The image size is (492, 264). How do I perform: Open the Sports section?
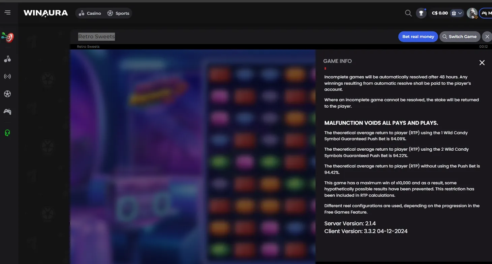point(118,13)
